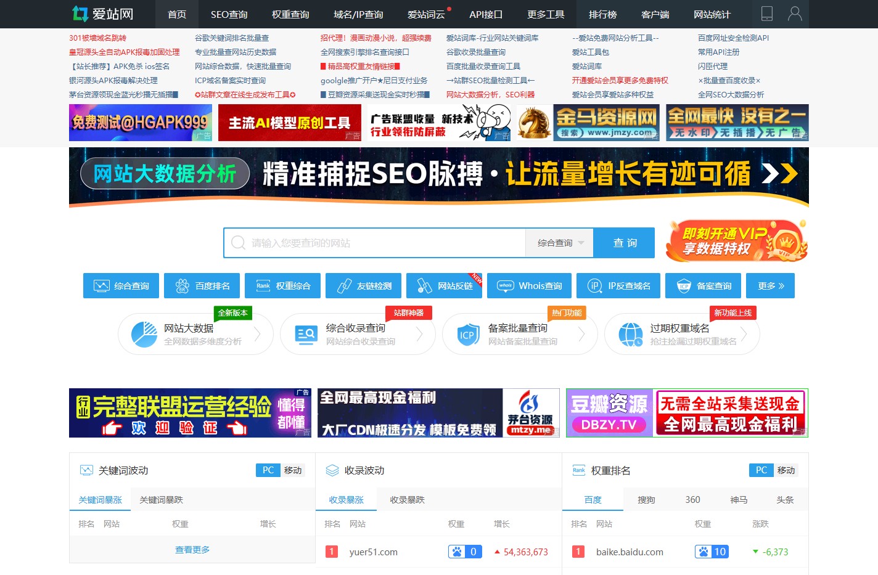Click the 百度排名 paw icon
878x575 pixels.
pyautogui.click(x=182, y=286)
